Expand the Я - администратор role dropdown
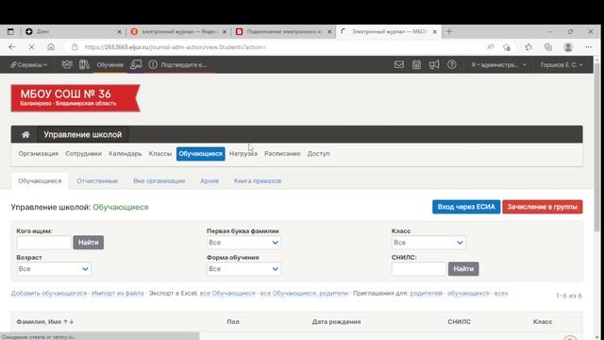Image resolution: width=604 pixels, height=340 pixels. pyautogui.click(x=498, y=65)
